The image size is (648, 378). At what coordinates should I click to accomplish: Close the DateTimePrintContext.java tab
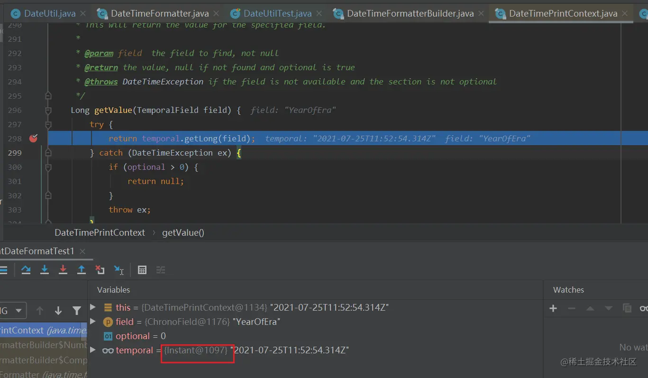coord(626,14)
